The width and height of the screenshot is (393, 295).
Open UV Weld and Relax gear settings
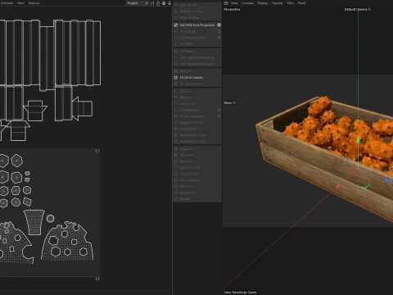[219, 38]
